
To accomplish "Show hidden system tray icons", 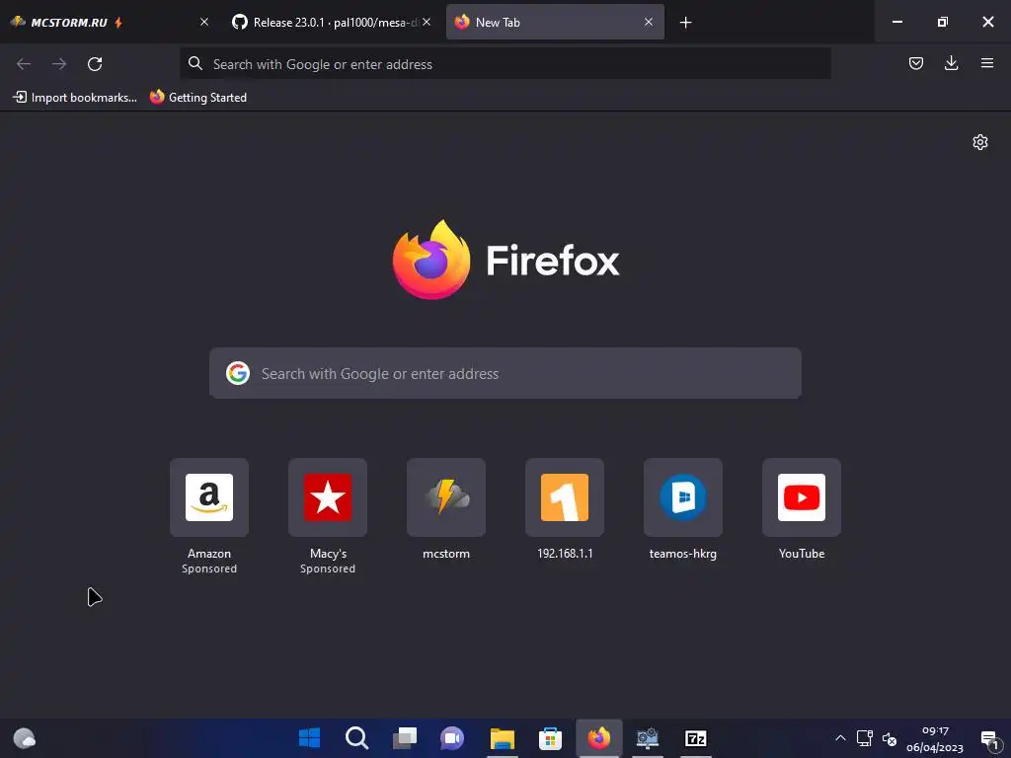I will pyautogui.click(x=840, y=738).
